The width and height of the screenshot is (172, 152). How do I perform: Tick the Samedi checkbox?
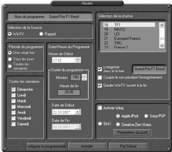(x=13, y=124)
